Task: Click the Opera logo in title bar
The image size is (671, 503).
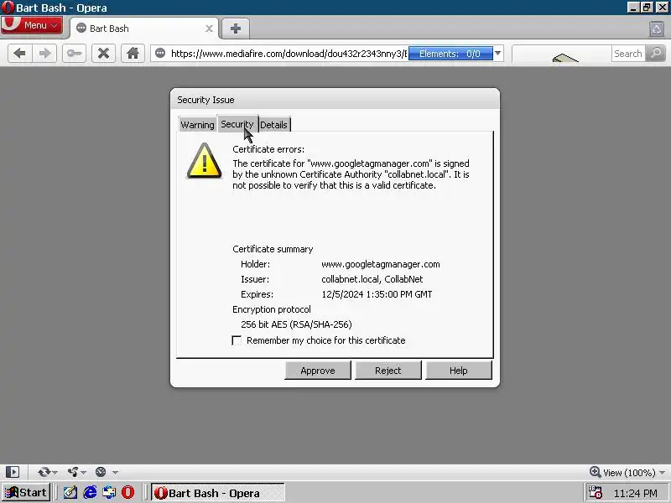Action: pyautogui.click(x=8, y=8)
